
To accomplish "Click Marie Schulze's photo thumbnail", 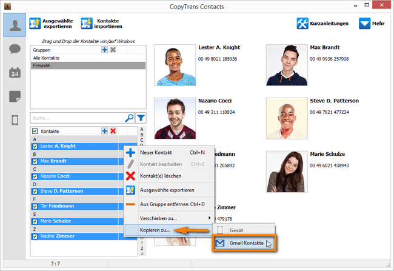I will click(287, 172).
